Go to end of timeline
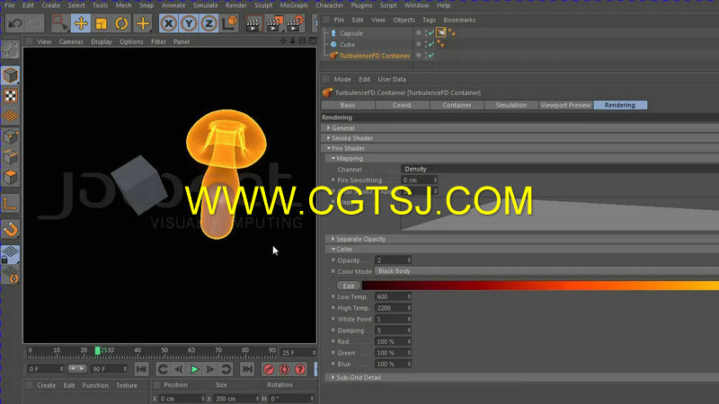719x404 pixels. pos(247,369)
